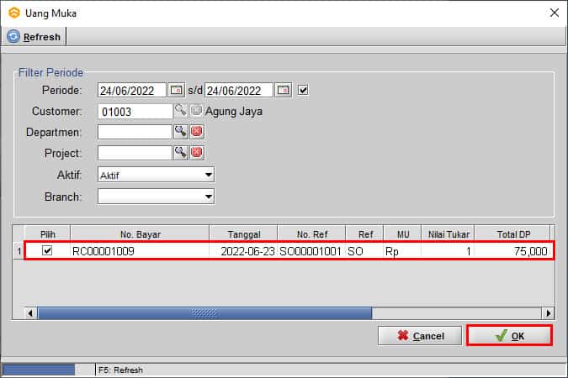This screenshot has width=568, height=378.
Task: Click the Customer search magnifier icon
Action: 180,111
